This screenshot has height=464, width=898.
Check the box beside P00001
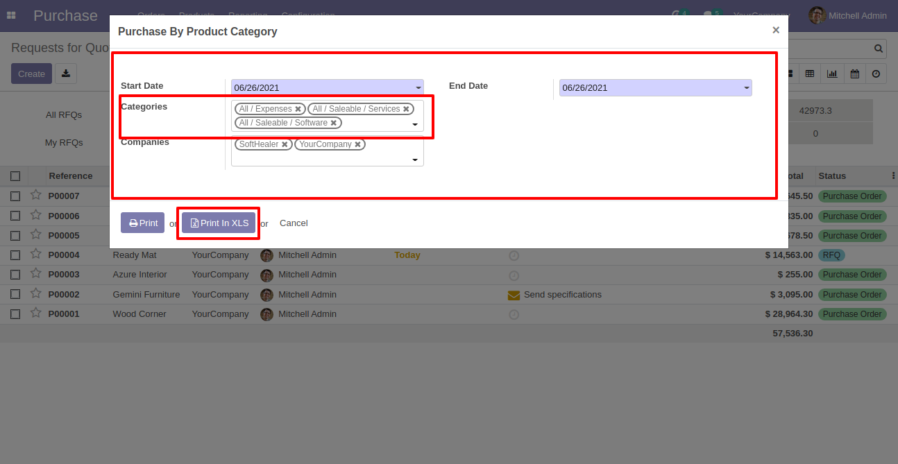tap(15, 314)
